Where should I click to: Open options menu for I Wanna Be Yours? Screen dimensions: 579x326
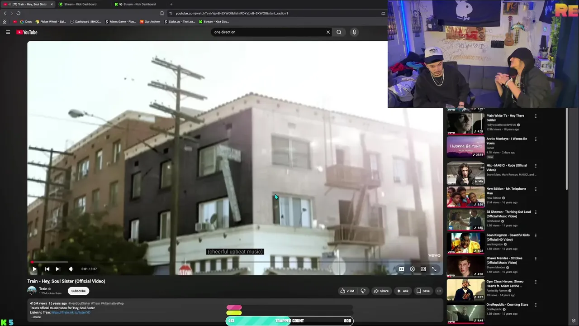536,139
